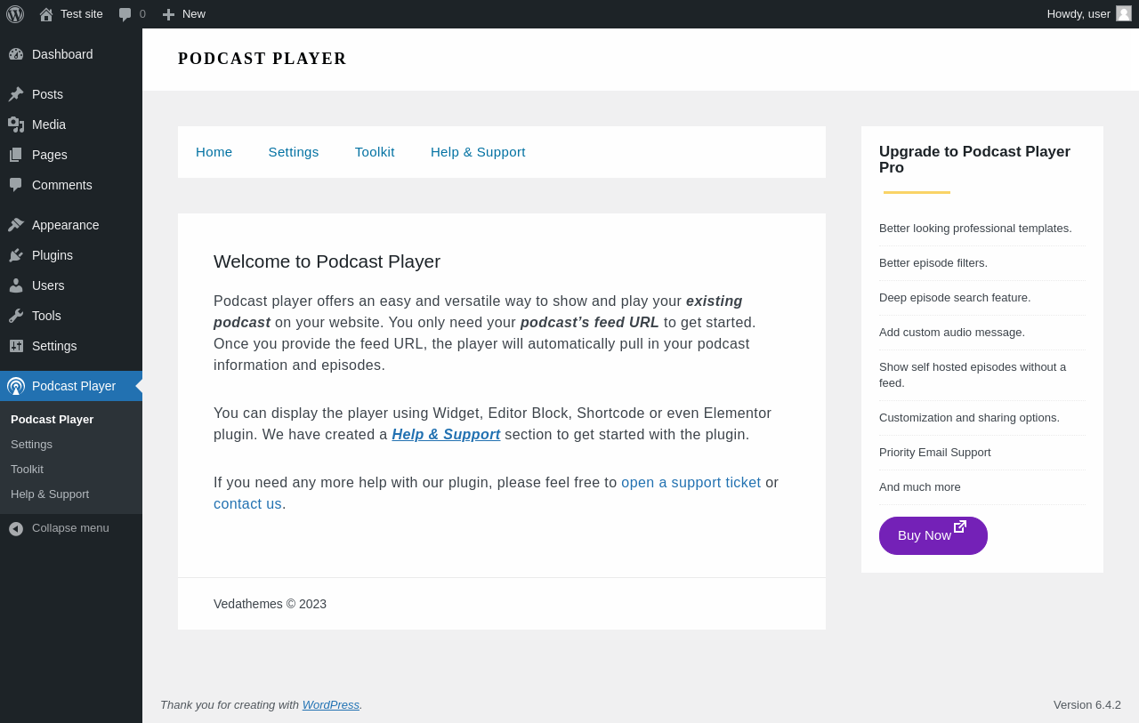Click the Posts pushpin icon
The image size is (1139, 723).
pos(16,94)
